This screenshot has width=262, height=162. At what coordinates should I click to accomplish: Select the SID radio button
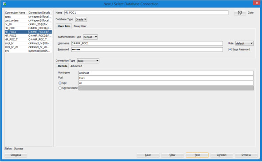tap(60, 83)
